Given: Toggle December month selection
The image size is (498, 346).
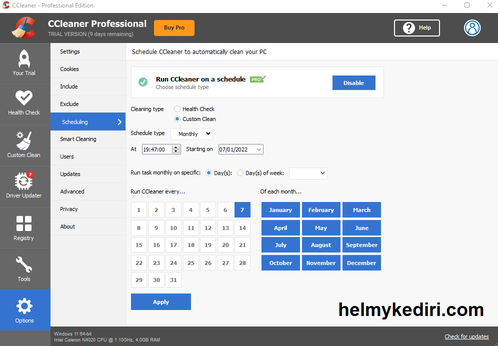Looking at the screenshot, I should 361,263.
